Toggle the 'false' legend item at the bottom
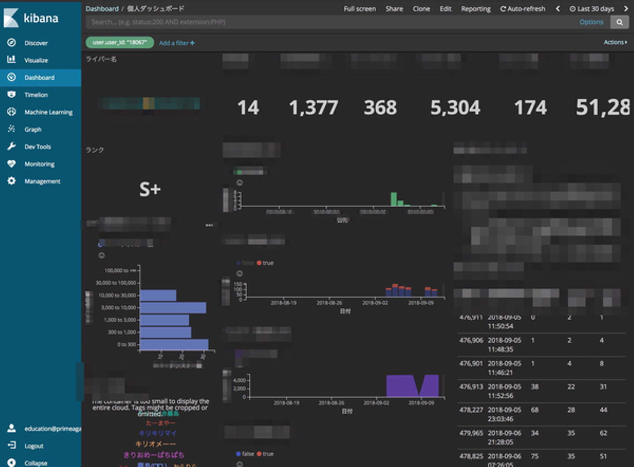This screenshot has height=467, width=634. 245,454
